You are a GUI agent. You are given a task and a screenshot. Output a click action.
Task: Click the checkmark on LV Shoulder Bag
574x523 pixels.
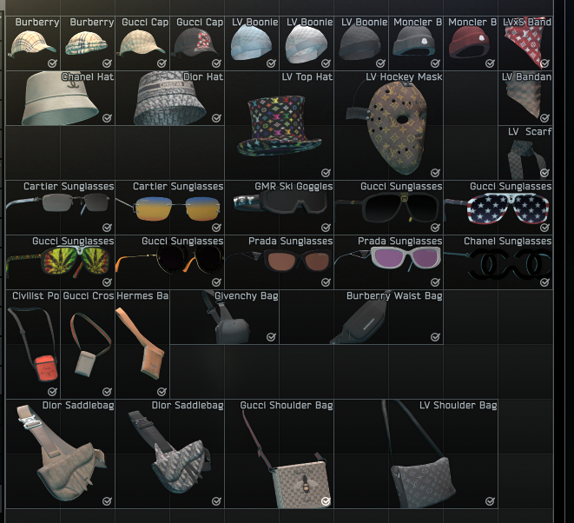490,501
